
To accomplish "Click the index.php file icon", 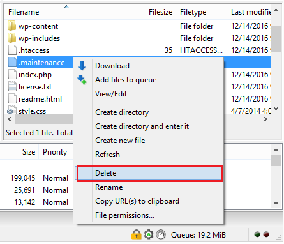I will pyautogui.click(x=12, y=74).
